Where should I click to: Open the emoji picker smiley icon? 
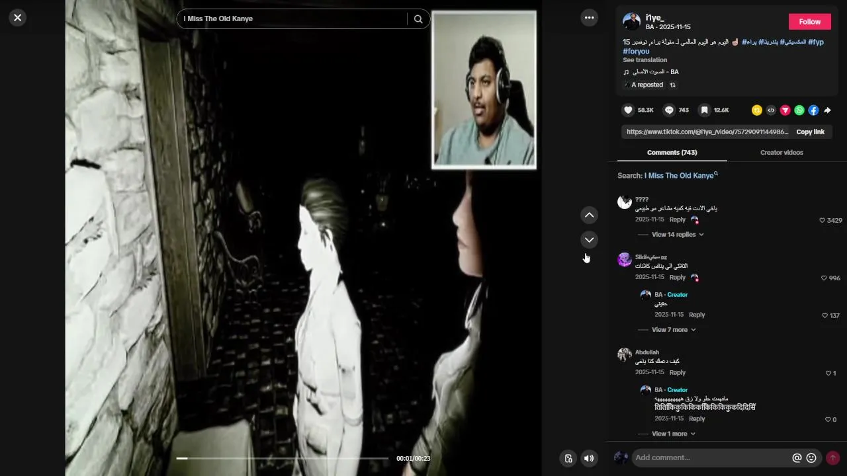pyautogui.click(x=811, y=458)
